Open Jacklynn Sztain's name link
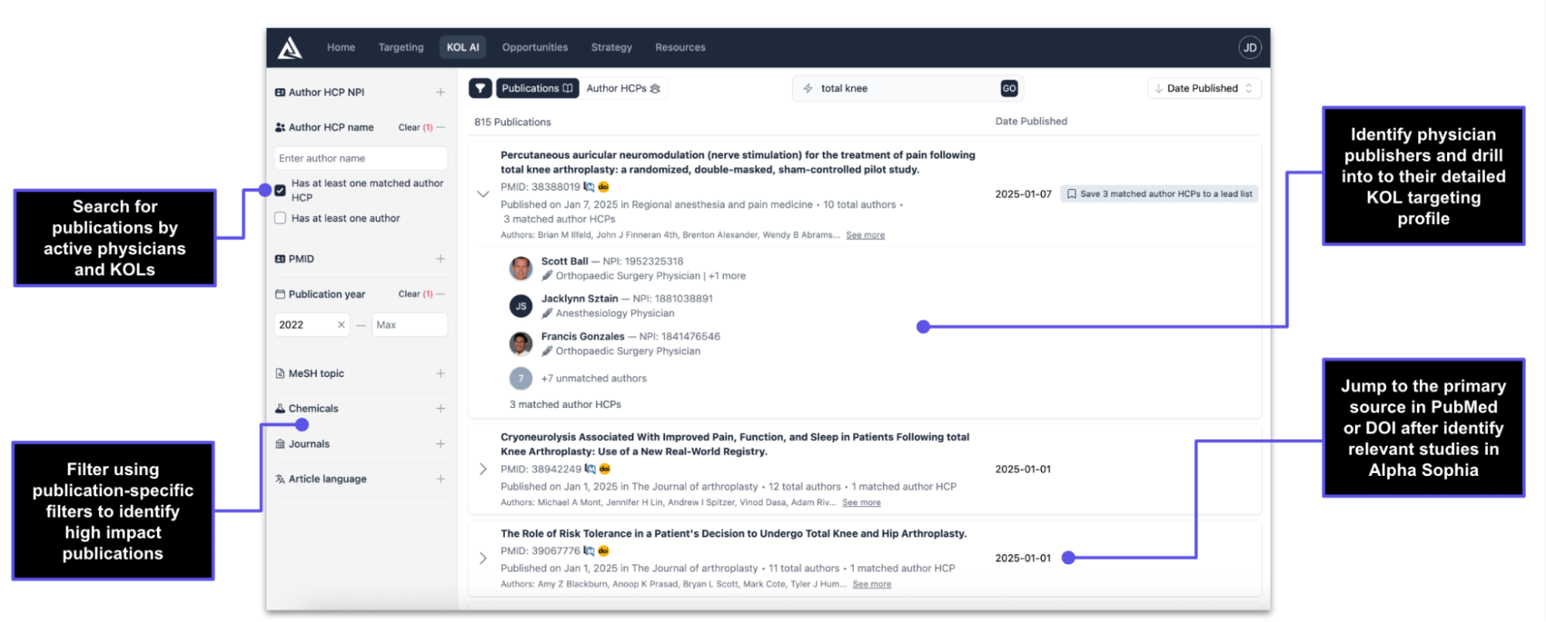 tap(579, 298)
